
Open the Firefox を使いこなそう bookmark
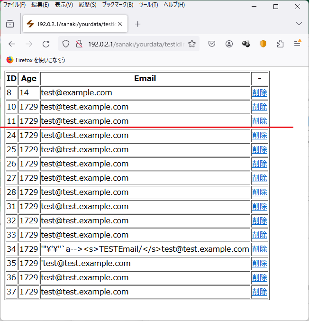tap(36, 60)
